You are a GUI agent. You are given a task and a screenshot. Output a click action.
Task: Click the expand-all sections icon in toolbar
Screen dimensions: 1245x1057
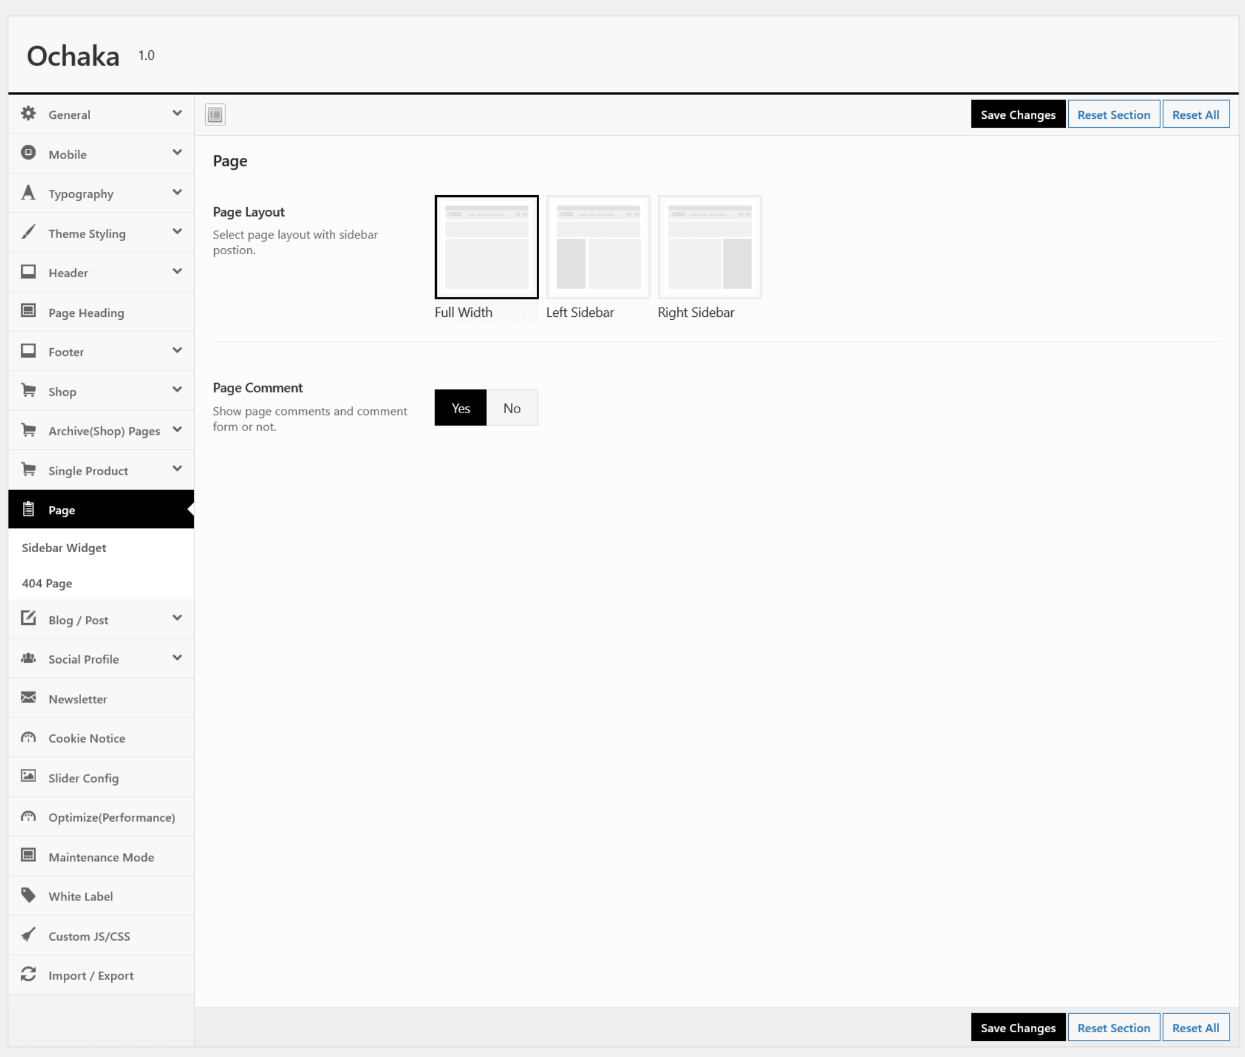[x=215, y=114]
